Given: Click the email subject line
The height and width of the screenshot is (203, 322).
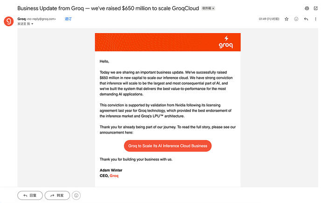Looking at the screenshot, I should click(x=108, y=8).
